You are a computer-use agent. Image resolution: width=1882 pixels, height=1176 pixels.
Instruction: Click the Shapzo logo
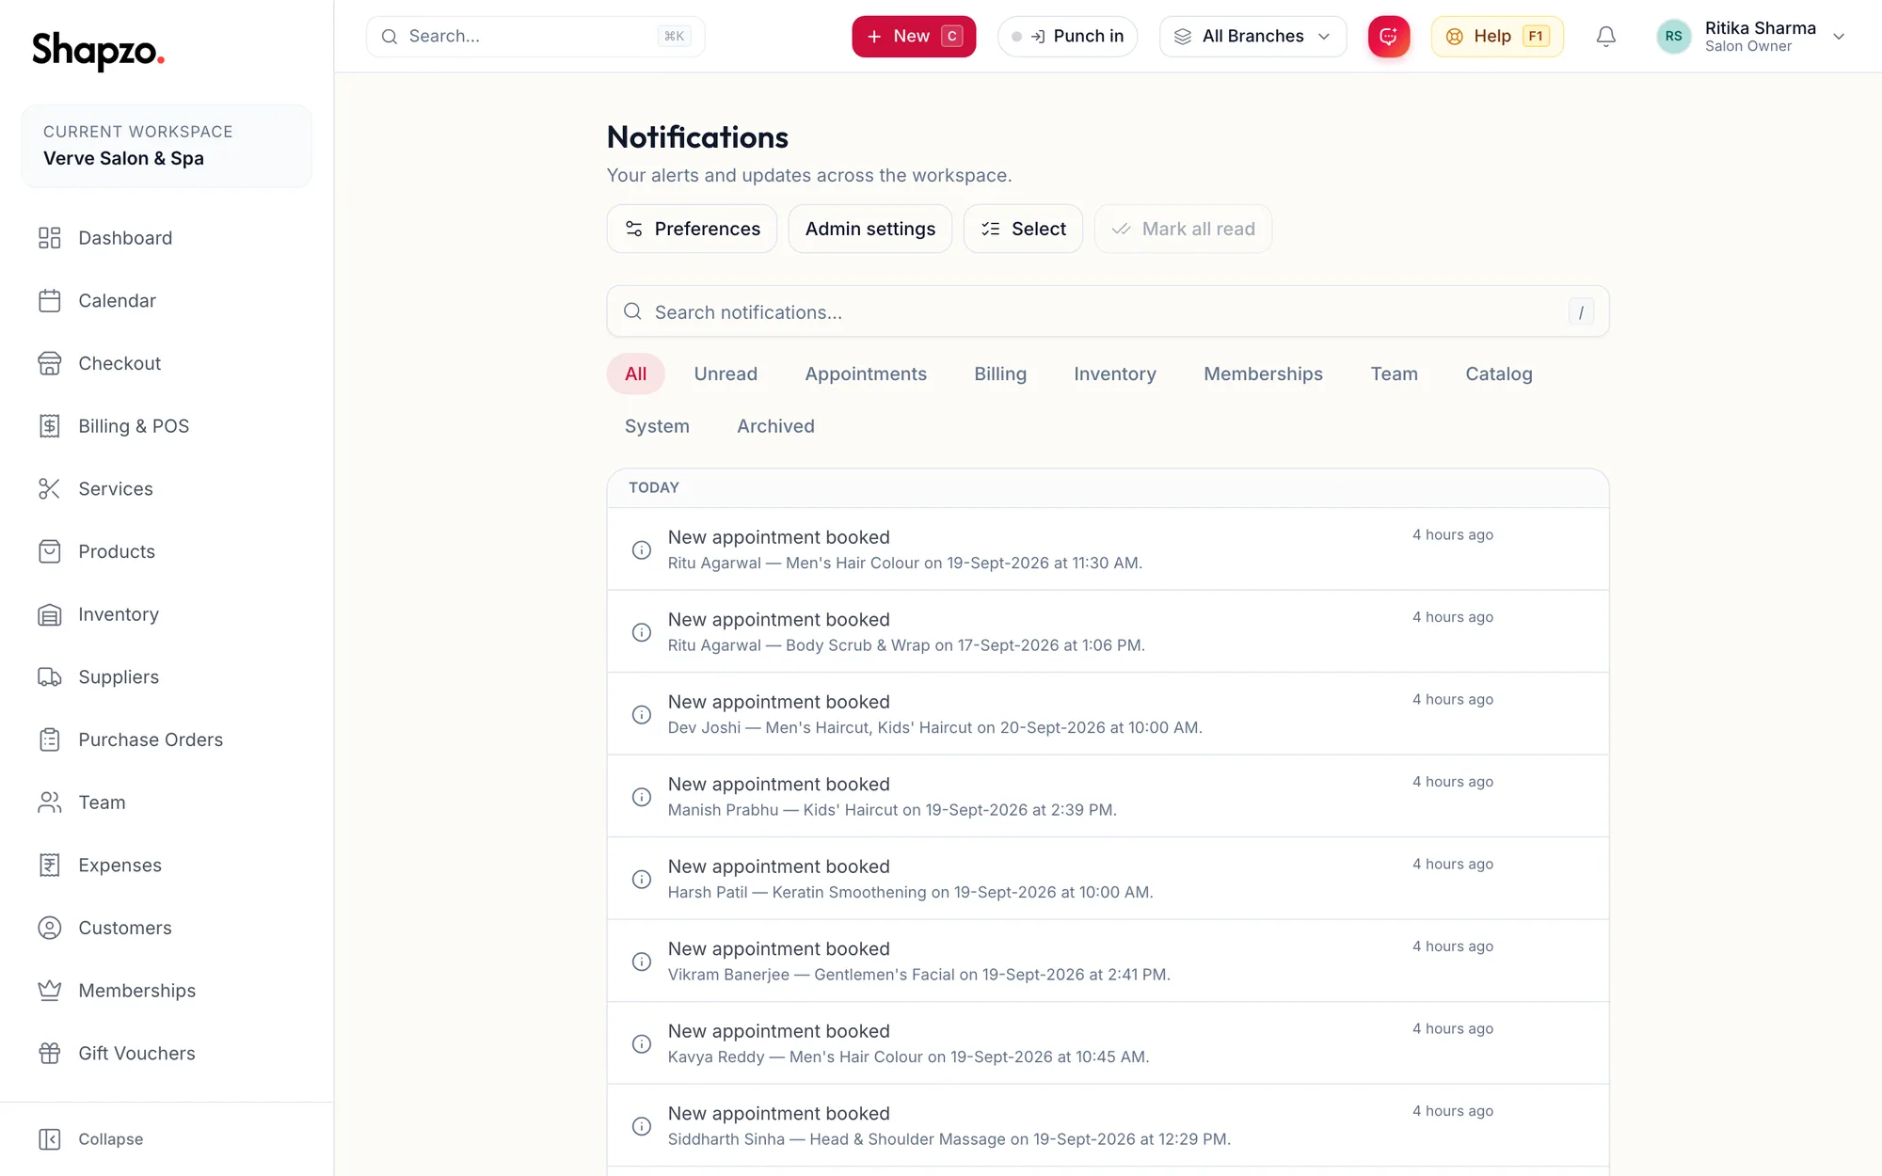tap(98, 51)
